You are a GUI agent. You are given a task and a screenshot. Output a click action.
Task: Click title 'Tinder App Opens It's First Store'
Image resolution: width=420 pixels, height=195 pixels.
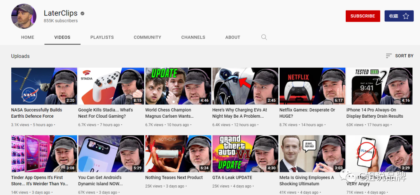(x=40, y=181)
